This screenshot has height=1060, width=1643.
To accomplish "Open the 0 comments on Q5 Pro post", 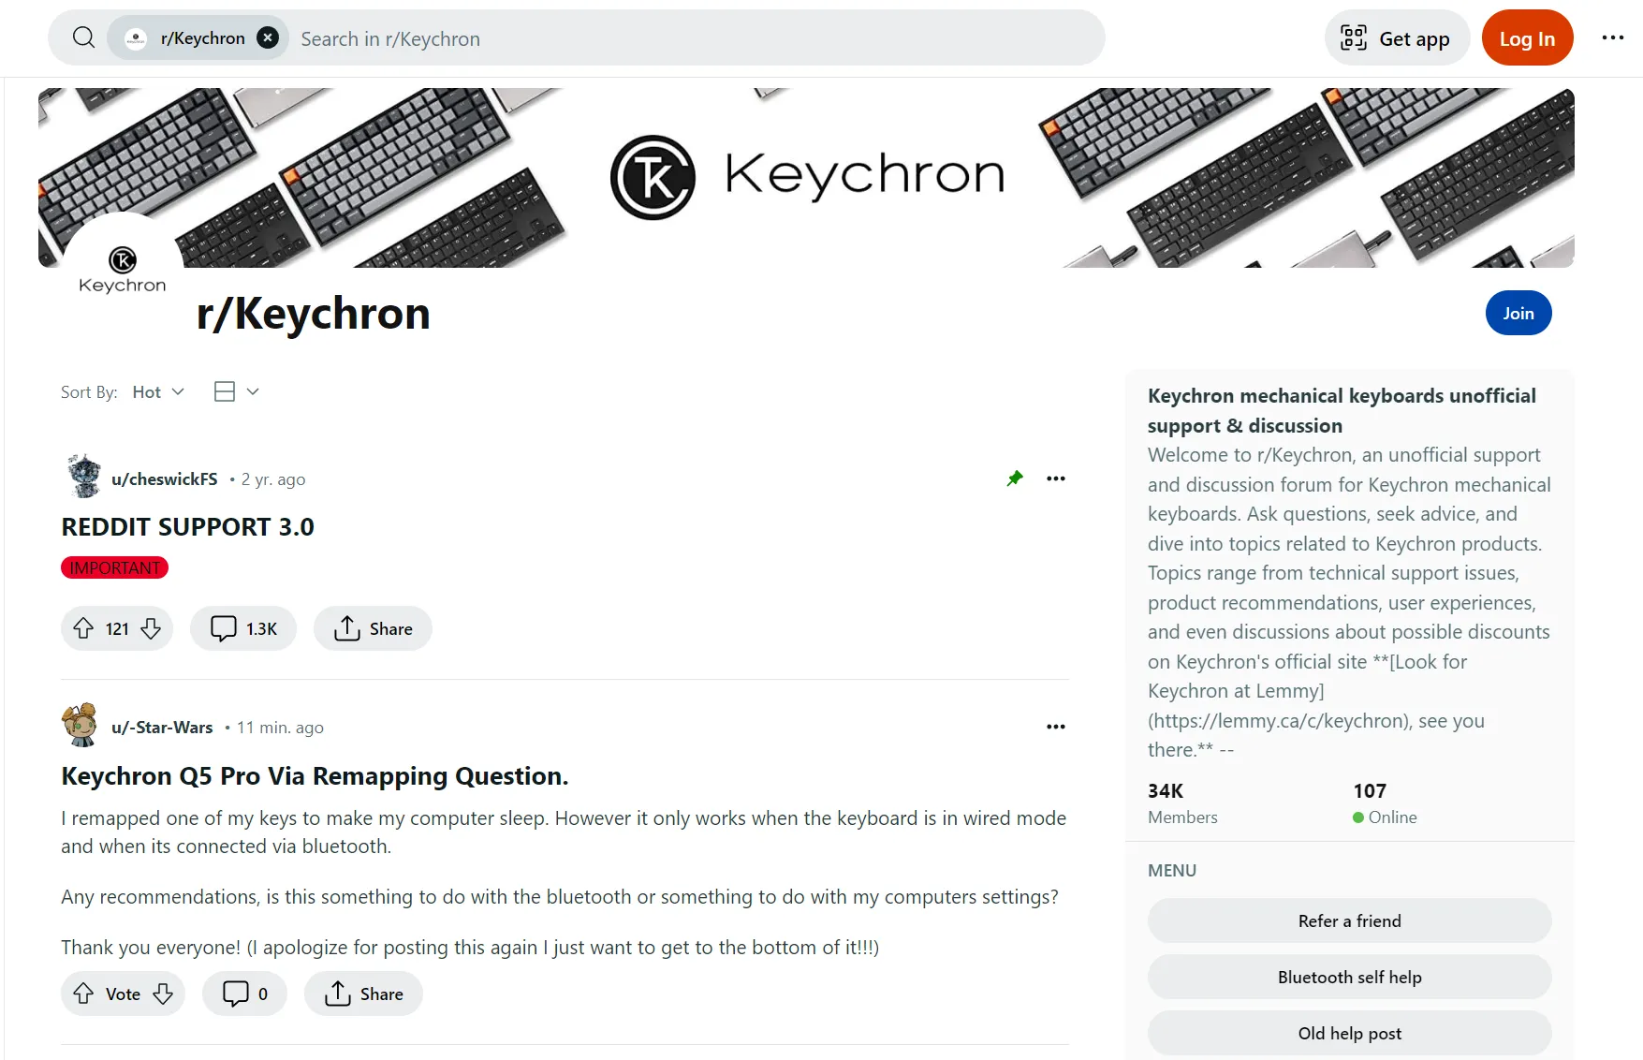I will point(244,994).
